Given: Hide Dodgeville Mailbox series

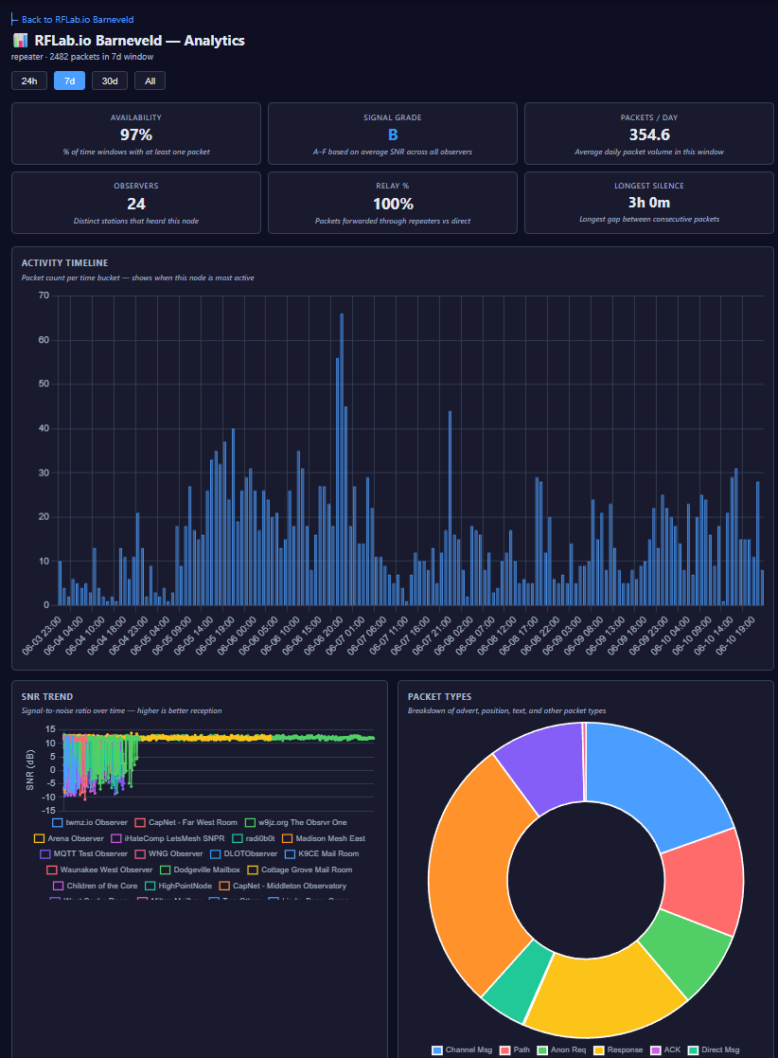Looking at the screenshot, I should [201, 870].
